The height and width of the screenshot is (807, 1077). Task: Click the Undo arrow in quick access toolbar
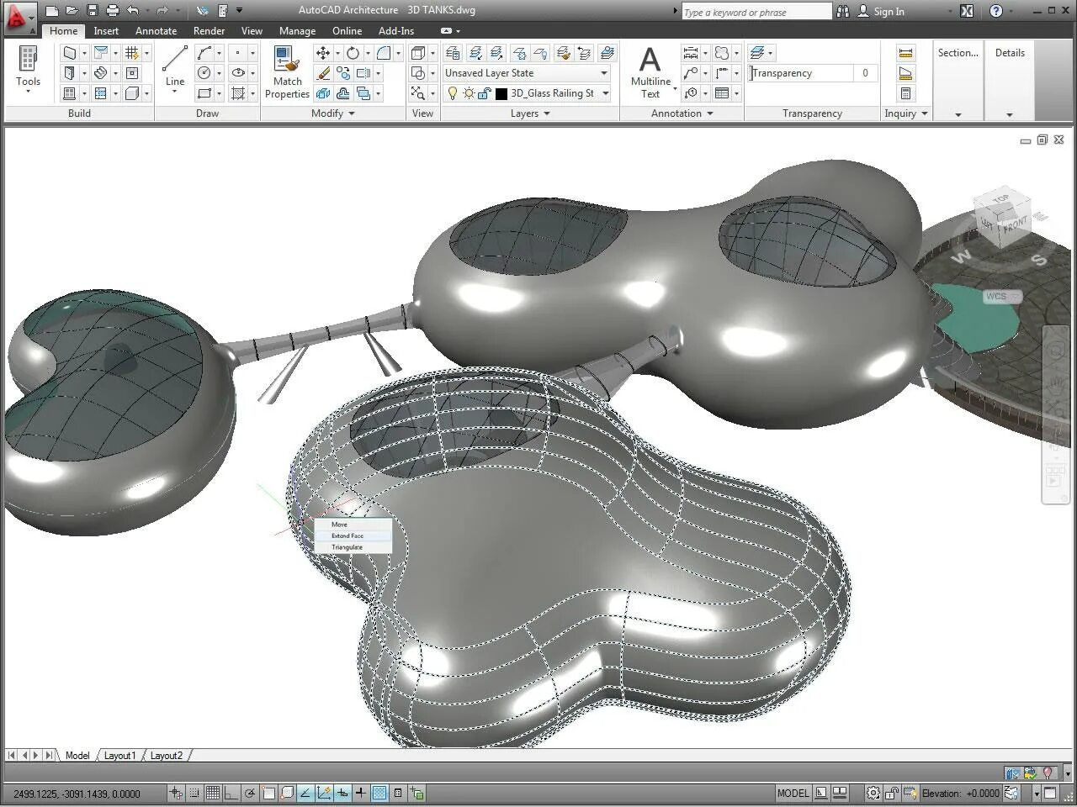133,11
